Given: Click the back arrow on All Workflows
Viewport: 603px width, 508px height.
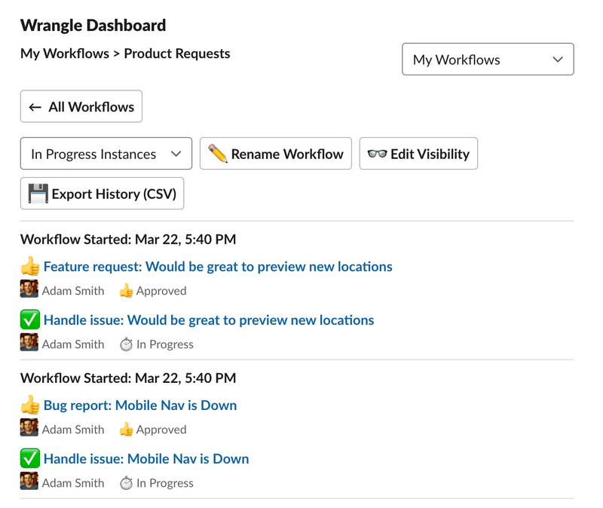Looking at the screenshot, I should (34, 106).
